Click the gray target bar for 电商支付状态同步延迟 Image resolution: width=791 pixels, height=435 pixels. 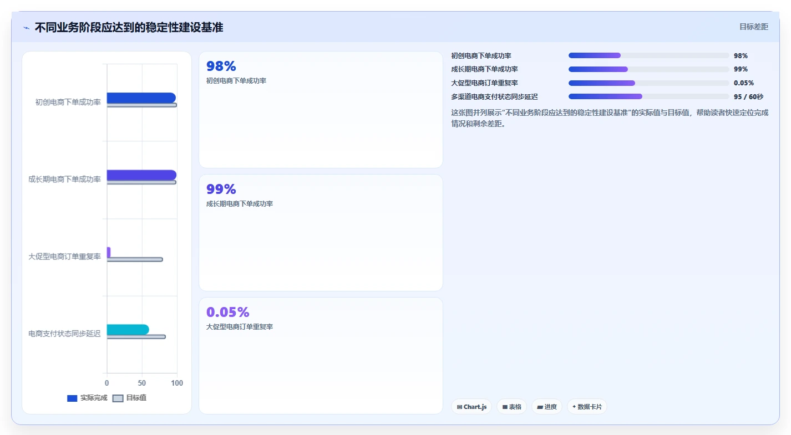pos(136,337)
